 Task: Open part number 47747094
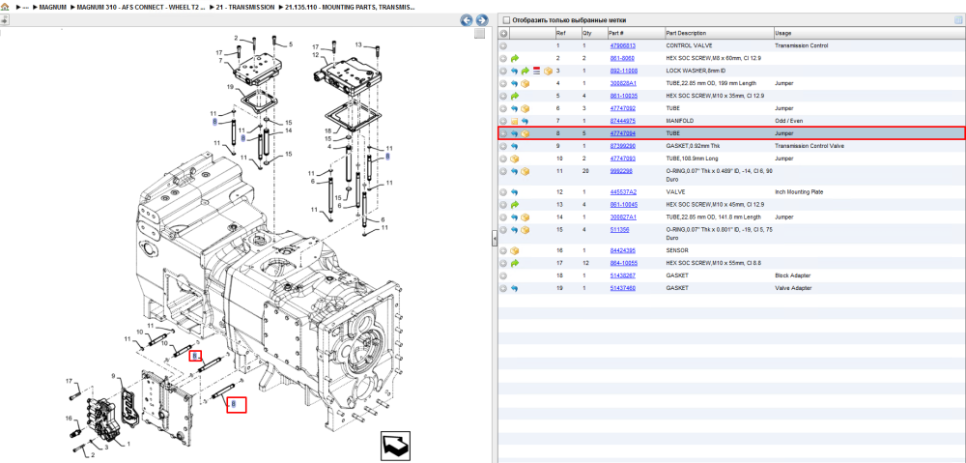pos(622,133)
